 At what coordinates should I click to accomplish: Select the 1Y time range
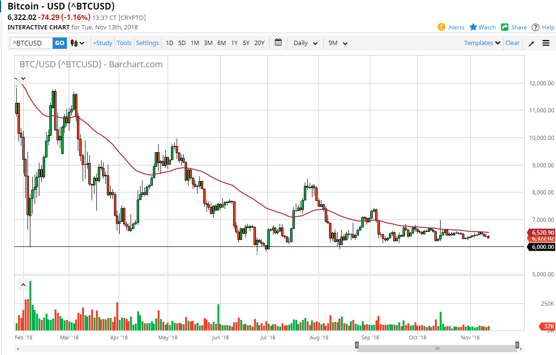tap(235, 43)
